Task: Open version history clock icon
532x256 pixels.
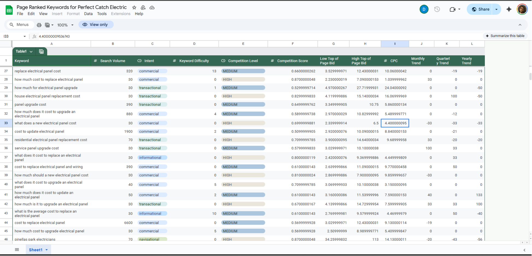Action: pos(437,9)
